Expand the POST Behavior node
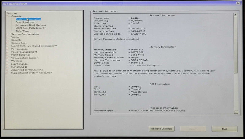The height and width of the screenshot is (139, 245). coord(7,55)
